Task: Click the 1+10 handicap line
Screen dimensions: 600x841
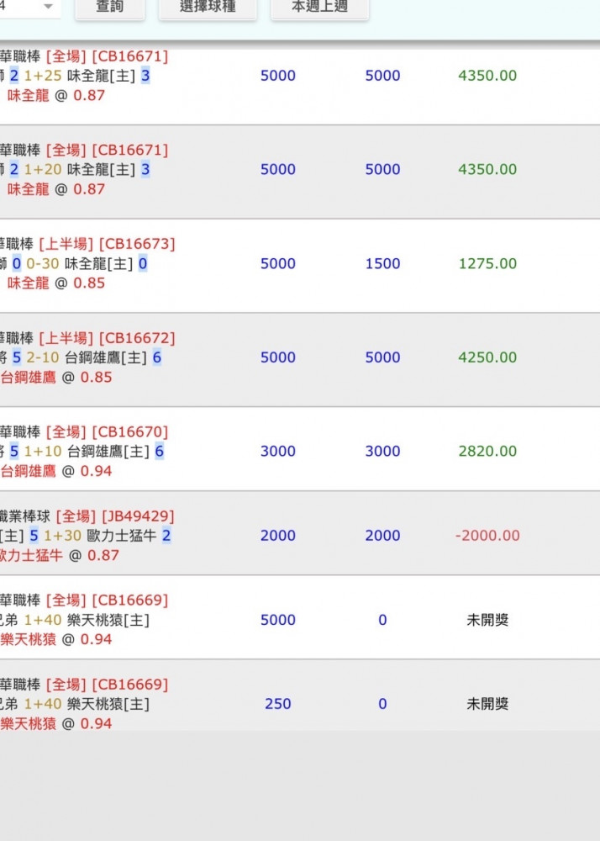Action: 43,451
